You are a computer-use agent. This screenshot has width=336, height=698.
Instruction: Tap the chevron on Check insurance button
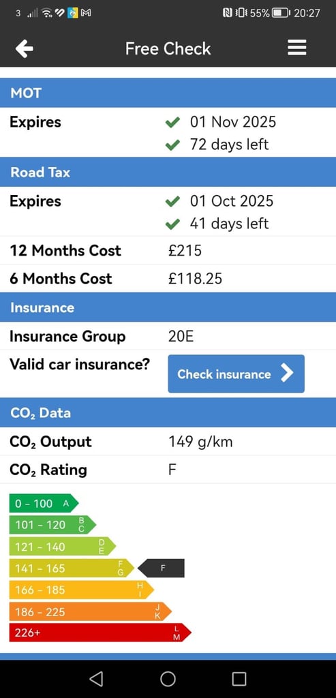click(288, 374)
